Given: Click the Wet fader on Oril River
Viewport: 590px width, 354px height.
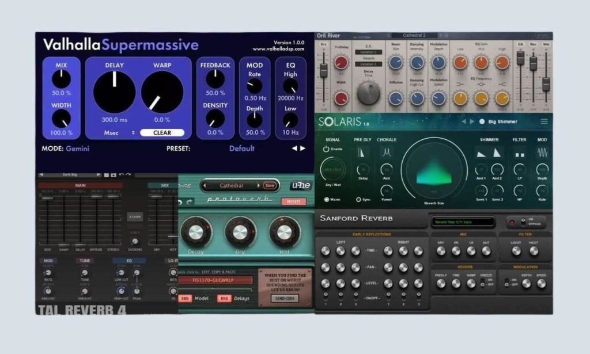Looking at the screenshot, I should point(546,83).
